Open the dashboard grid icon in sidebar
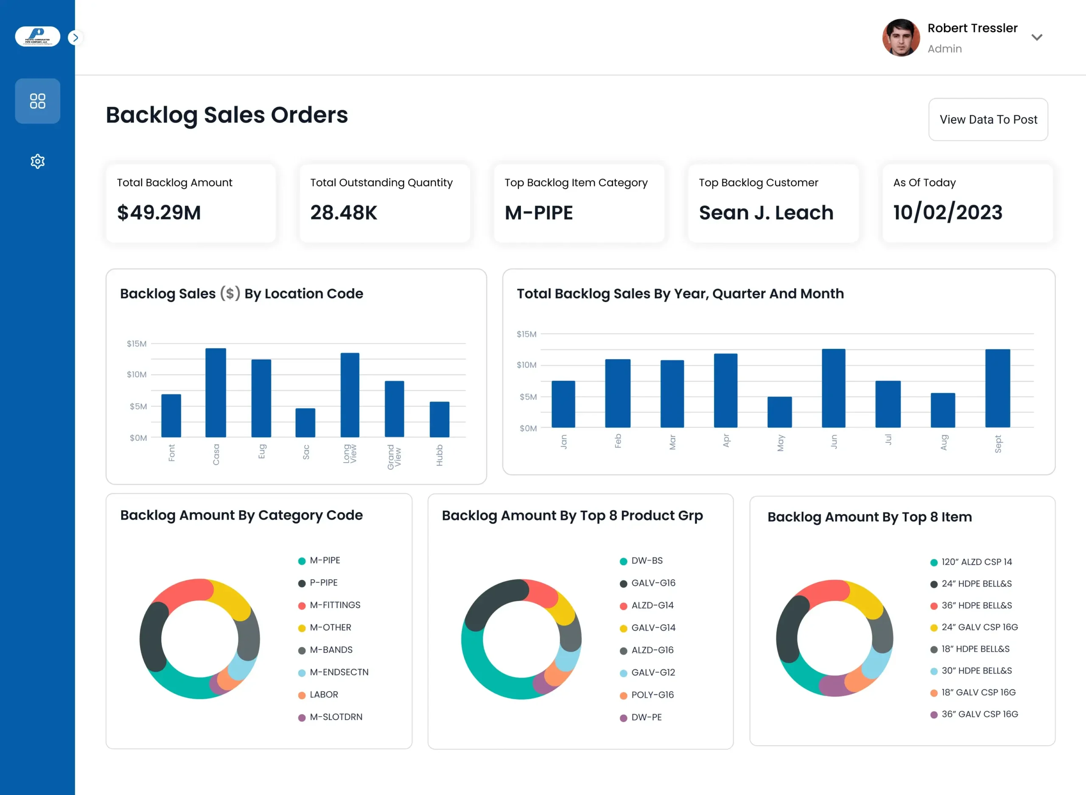This screenshot has height=795, width=1086. coord(38,101)
